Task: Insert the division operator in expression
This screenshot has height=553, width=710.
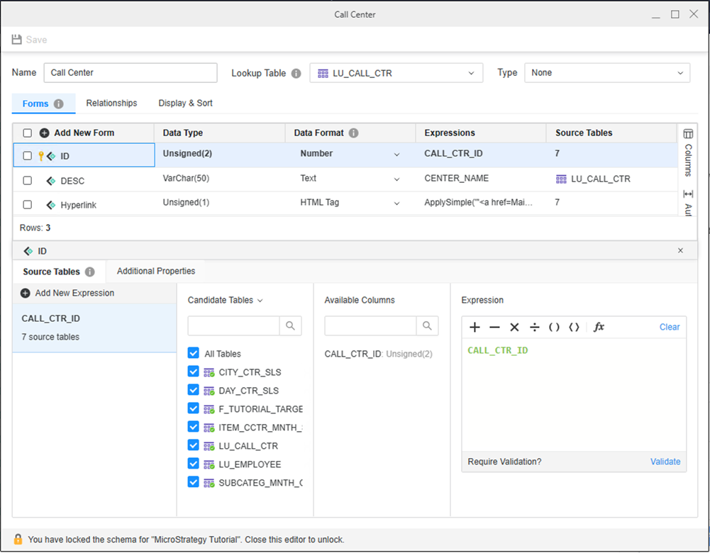Action: click(x=535, y=327)
